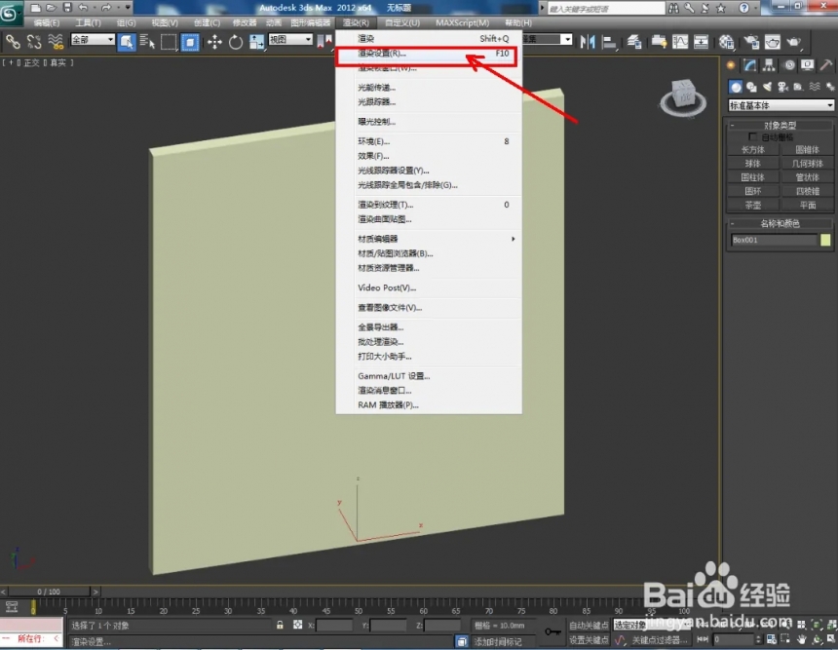Click the 长方体 box primitive button

tap(753, 150)
